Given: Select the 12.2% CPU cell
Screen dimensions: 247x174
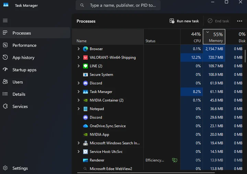Looking at the screenshot, I should (191, 58).
